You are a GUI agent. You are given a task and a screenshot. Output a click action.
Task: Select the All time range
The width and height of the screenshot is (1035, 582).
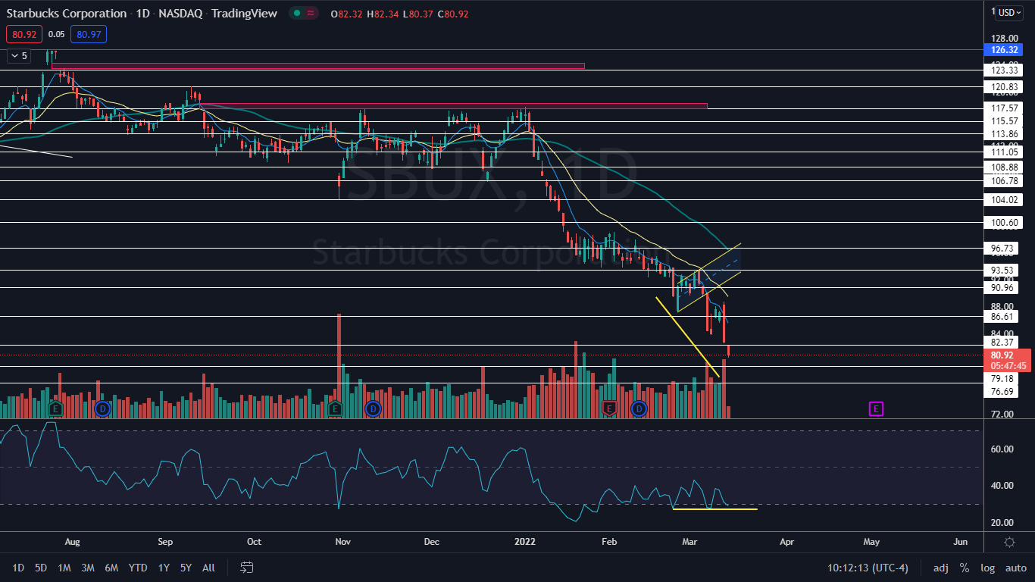click(x=209, y=568)
